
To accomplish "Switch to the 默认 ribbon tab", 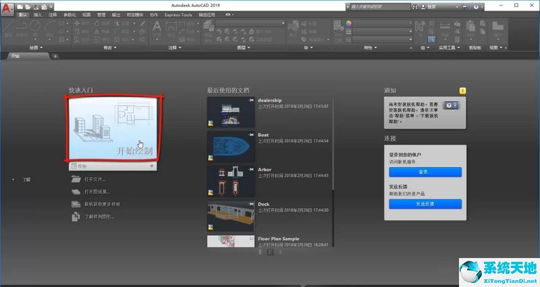I will (23, 15).
